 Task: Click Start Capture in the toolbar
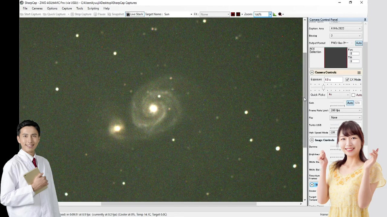point(31,14)
